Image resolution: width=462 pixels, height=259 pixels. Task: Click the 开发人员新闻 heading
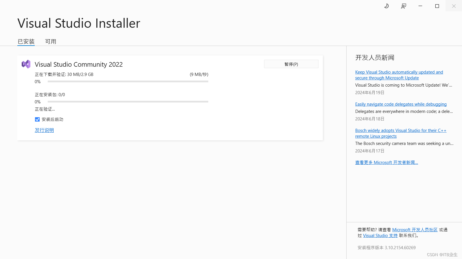[375, 58]
